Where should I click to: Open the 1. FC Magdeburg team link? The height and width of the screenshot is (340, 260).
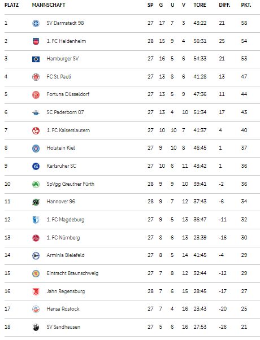click(66, 220)
